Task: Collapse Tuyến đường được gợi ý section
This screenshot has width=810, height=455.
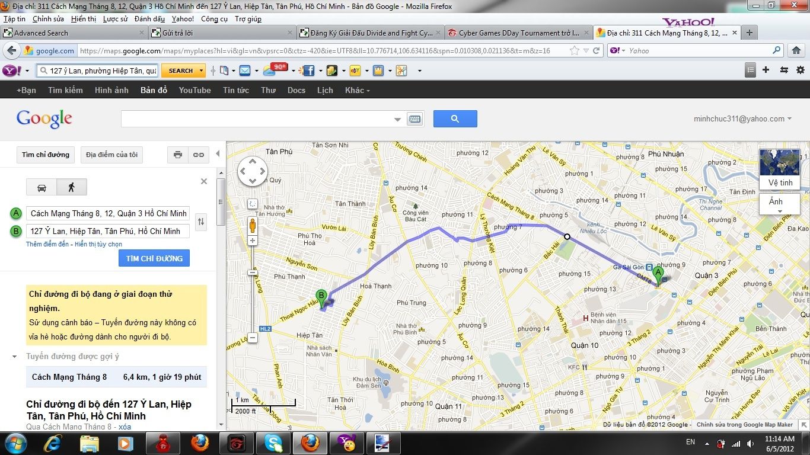Action: [x=15, y=357]
